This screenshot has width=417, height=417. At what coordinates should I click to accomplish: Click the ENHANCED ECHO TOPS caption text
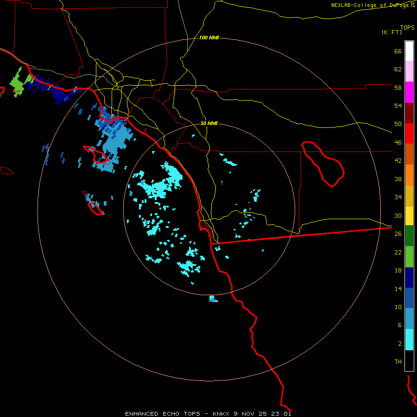point(163,414)
